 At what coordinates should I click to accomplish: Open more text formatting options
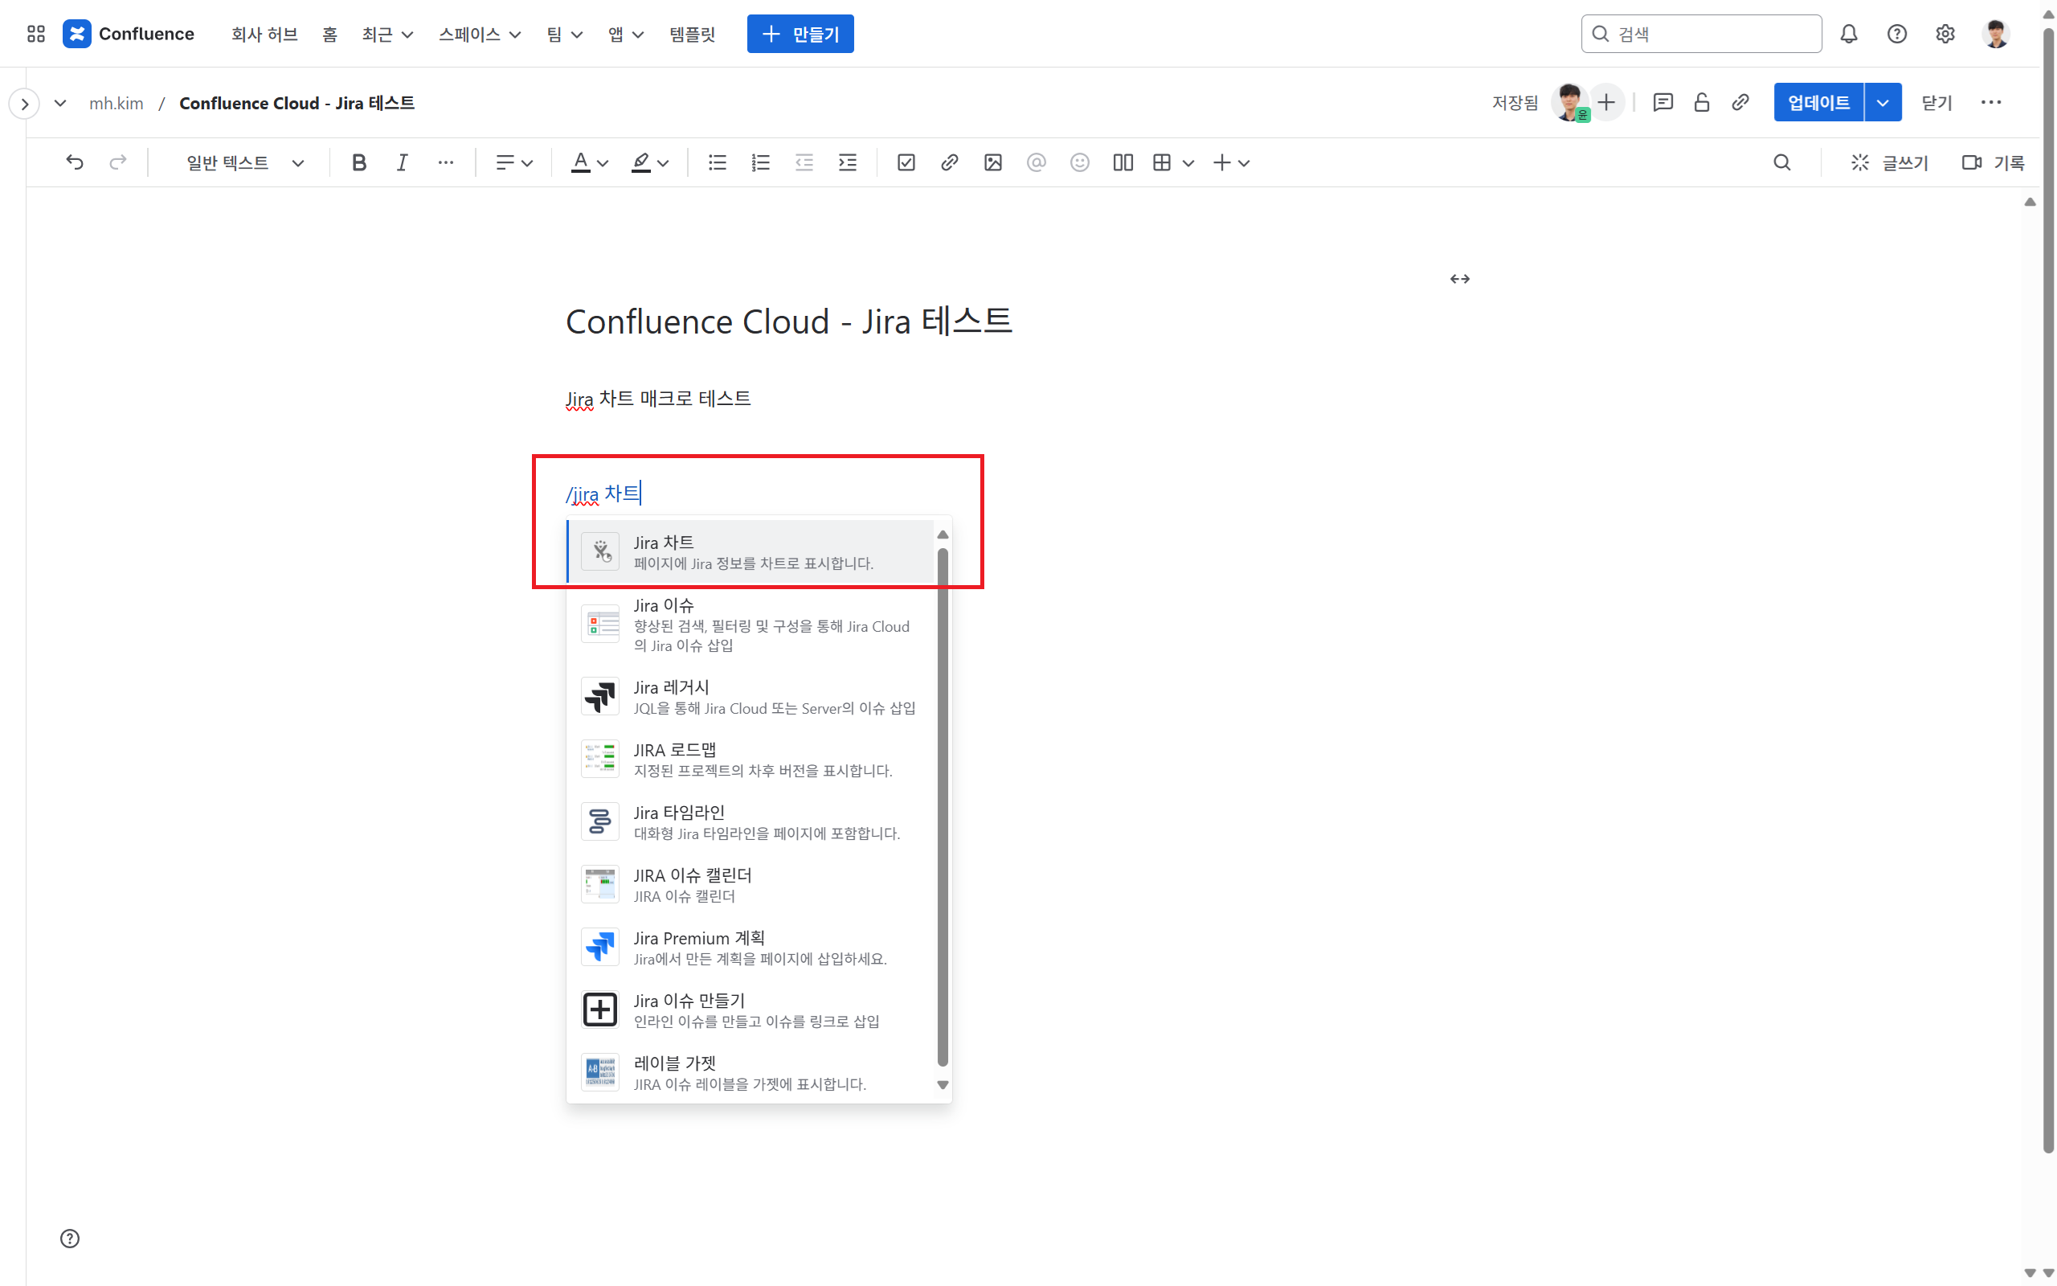click(x=445, y=162)
